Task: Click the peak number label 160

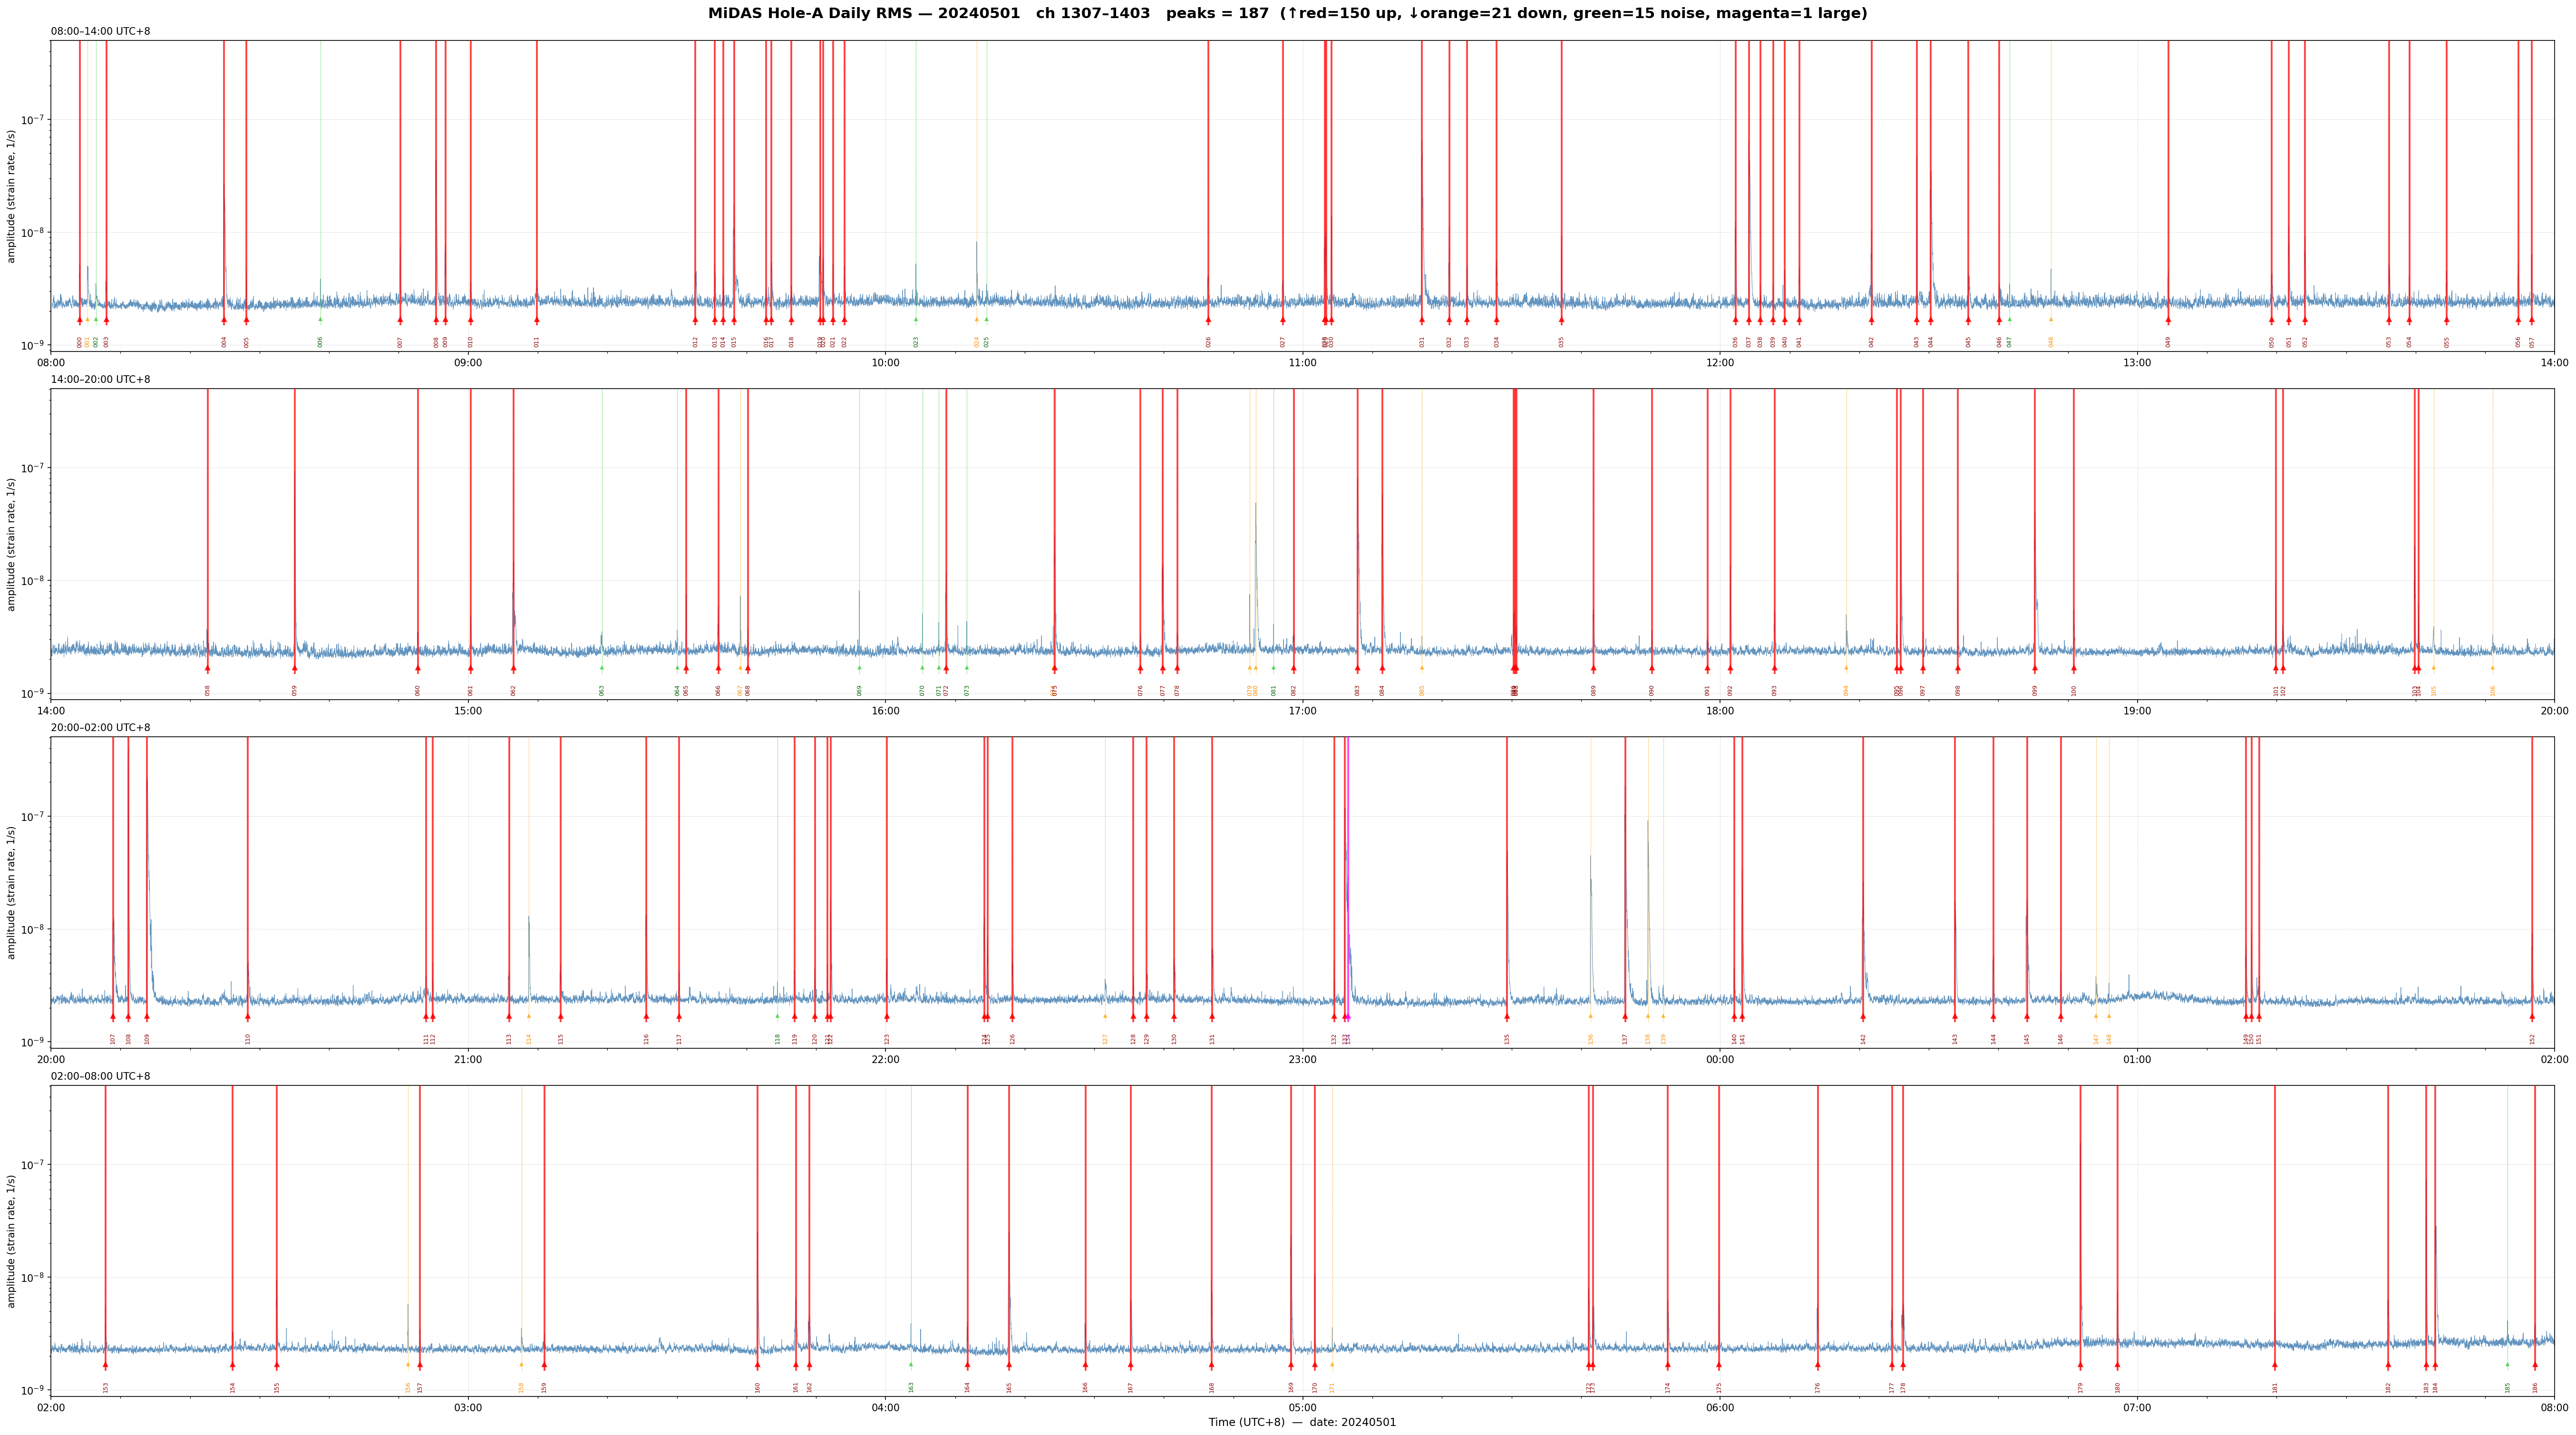Action: 757,1387
